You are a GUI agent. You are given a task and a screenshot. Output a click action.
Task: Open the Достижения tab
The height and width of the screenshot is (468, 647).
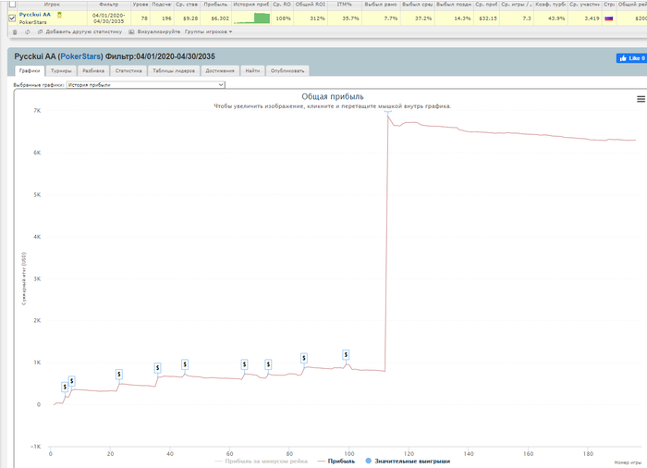[220, 70]
